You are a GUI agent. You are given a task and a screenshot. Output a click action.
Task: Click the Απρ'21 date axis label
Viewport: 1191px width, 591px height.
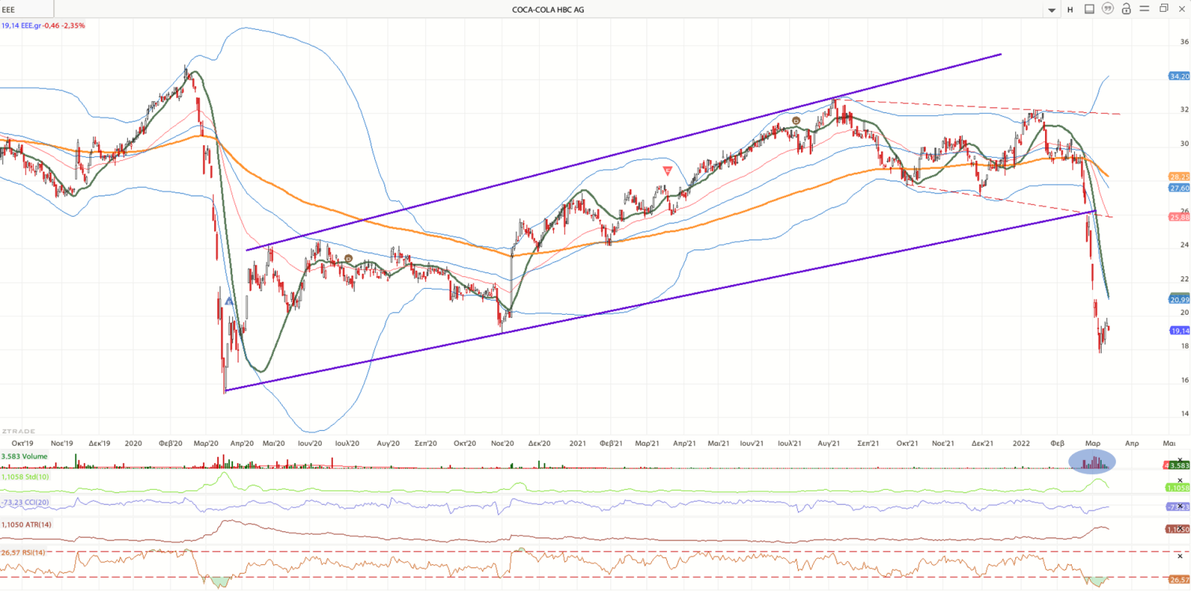click(684, 443)
